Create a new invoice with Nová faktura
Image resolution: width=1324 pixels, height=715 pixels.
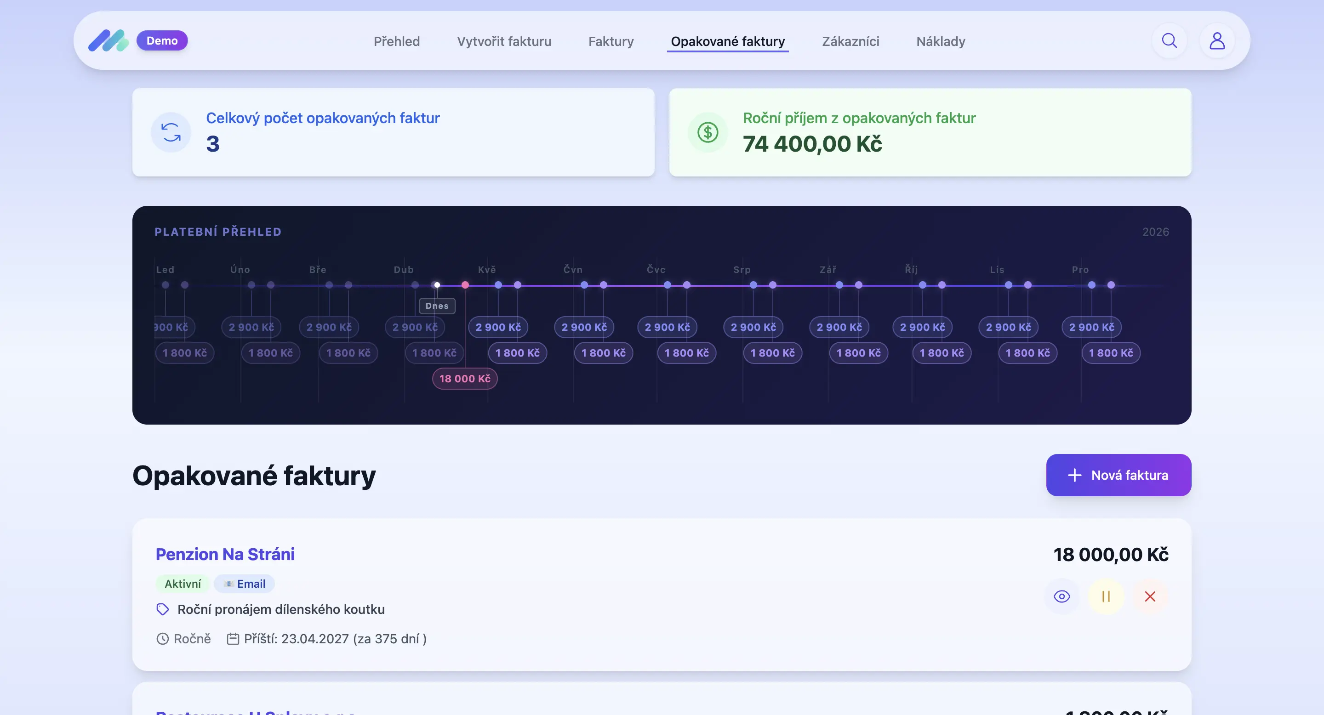click(x=1118, y=475)
